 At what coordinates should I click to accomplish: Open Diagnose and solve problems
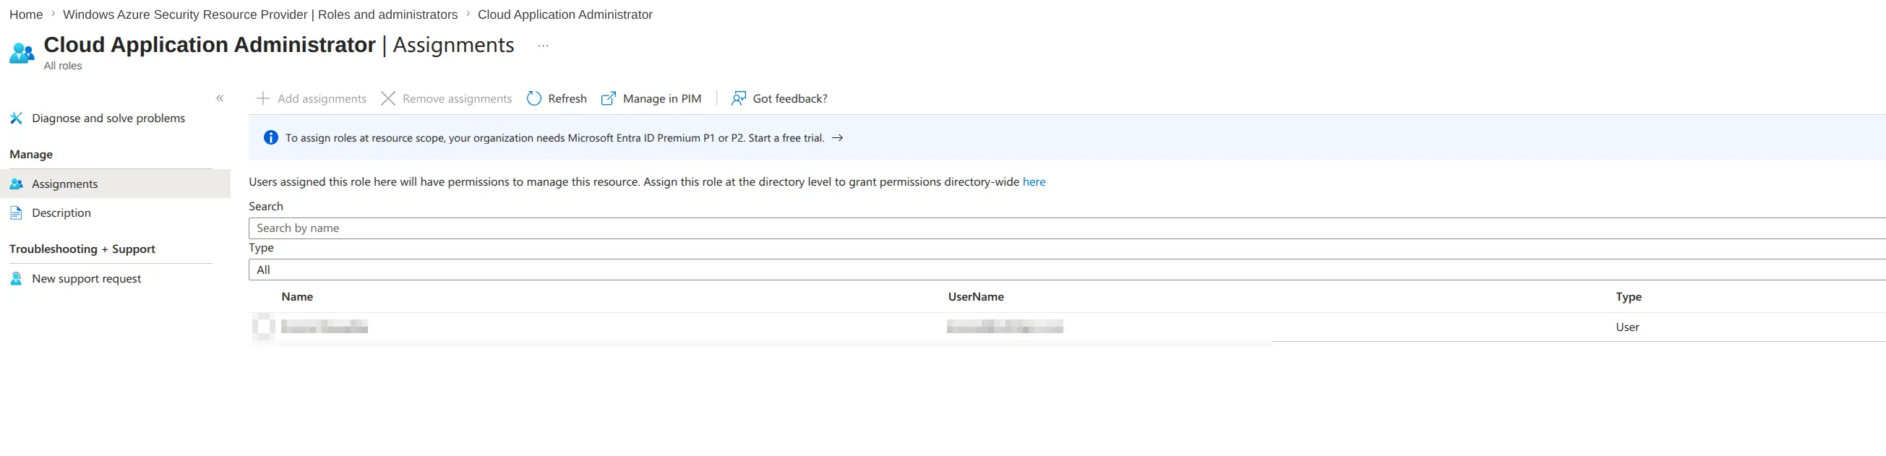click(x=108, y=119)
